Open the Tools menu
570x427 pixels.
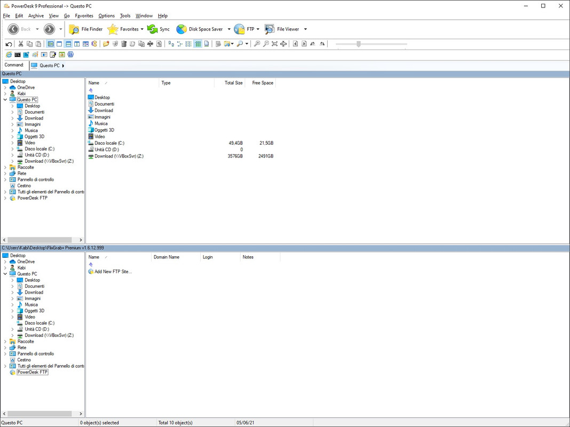pyautogui.click(x=125, y=15)
